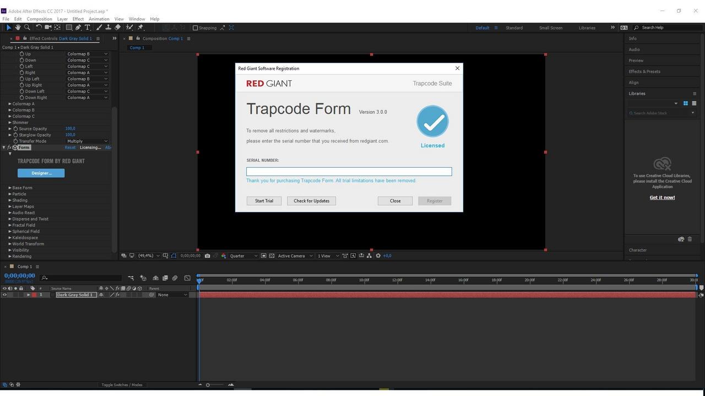The height and width of the screenshot is (396, 705).
Task: Open Active Camera view dropdown
Action: coord(295,256)
